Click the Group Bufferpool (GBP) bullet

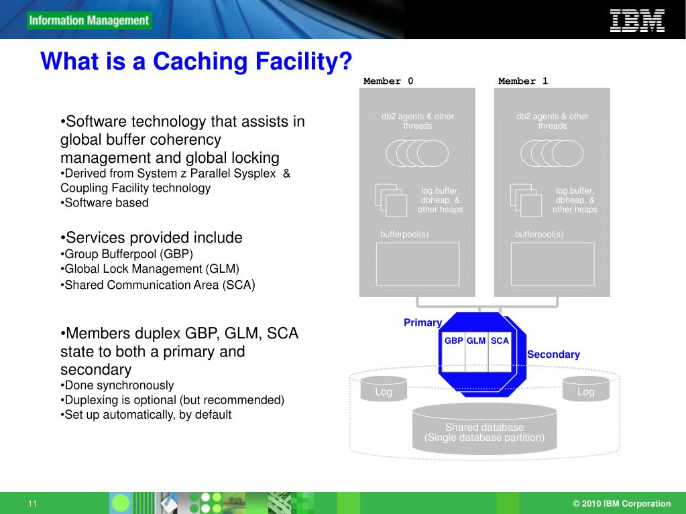click(x=127, y=255)
